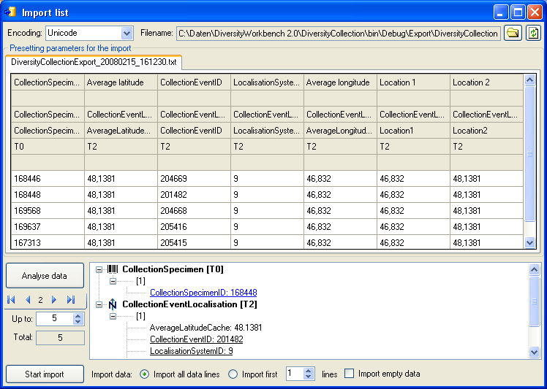Close the Import list window
The height and width of the screenshot is (389, 547).
tap(535, 13)
